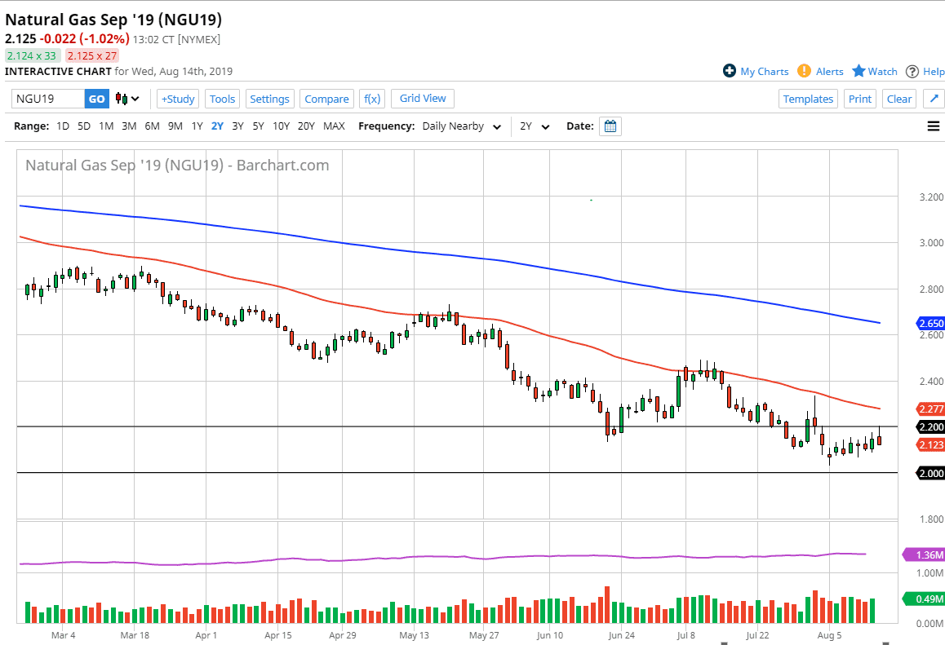Open the candlestick chart type selector
945x645 pixels.
pos(126,99)
